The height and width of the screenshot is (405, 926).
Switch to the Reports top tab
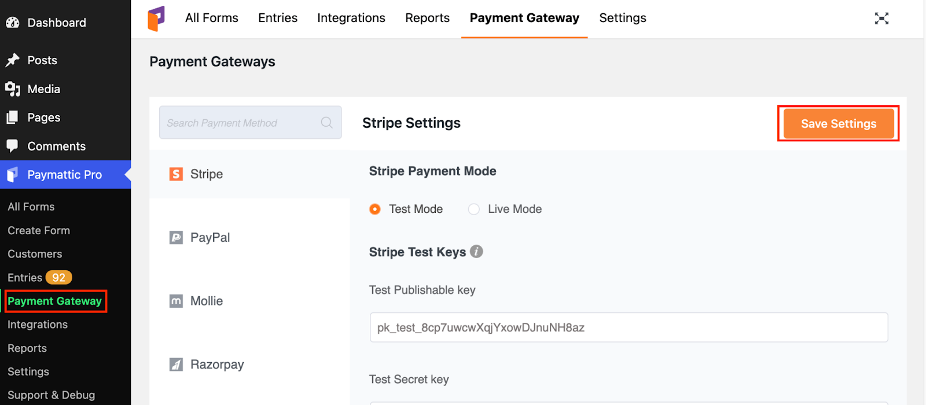pos(427,18)
